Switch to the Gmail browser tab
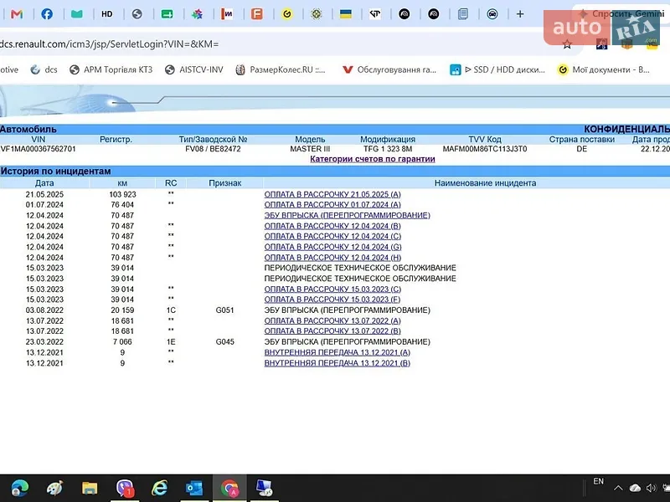The width and height of the screenshot is (670, 502). [x=17, y=14]
